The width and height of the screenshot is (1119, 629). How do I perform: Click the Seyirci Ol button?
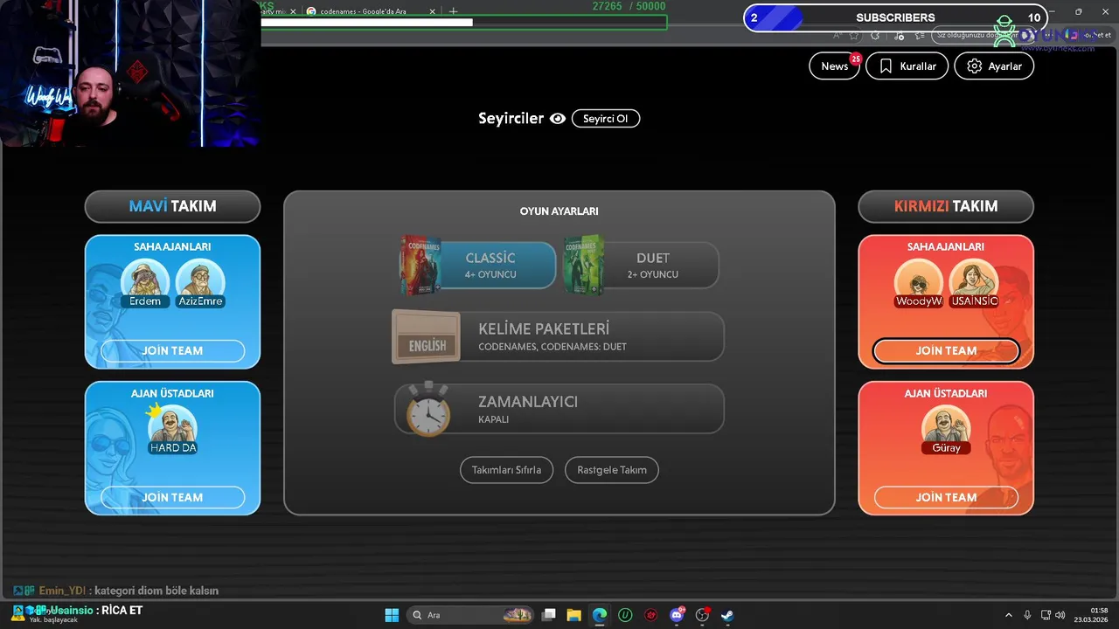point(606,119)
